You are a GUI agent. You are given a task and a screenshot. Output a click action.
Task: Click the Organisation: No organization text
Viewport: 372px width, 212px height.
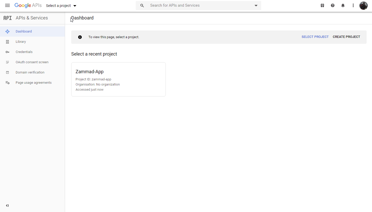pyautogui.click(x=98, y=84)
